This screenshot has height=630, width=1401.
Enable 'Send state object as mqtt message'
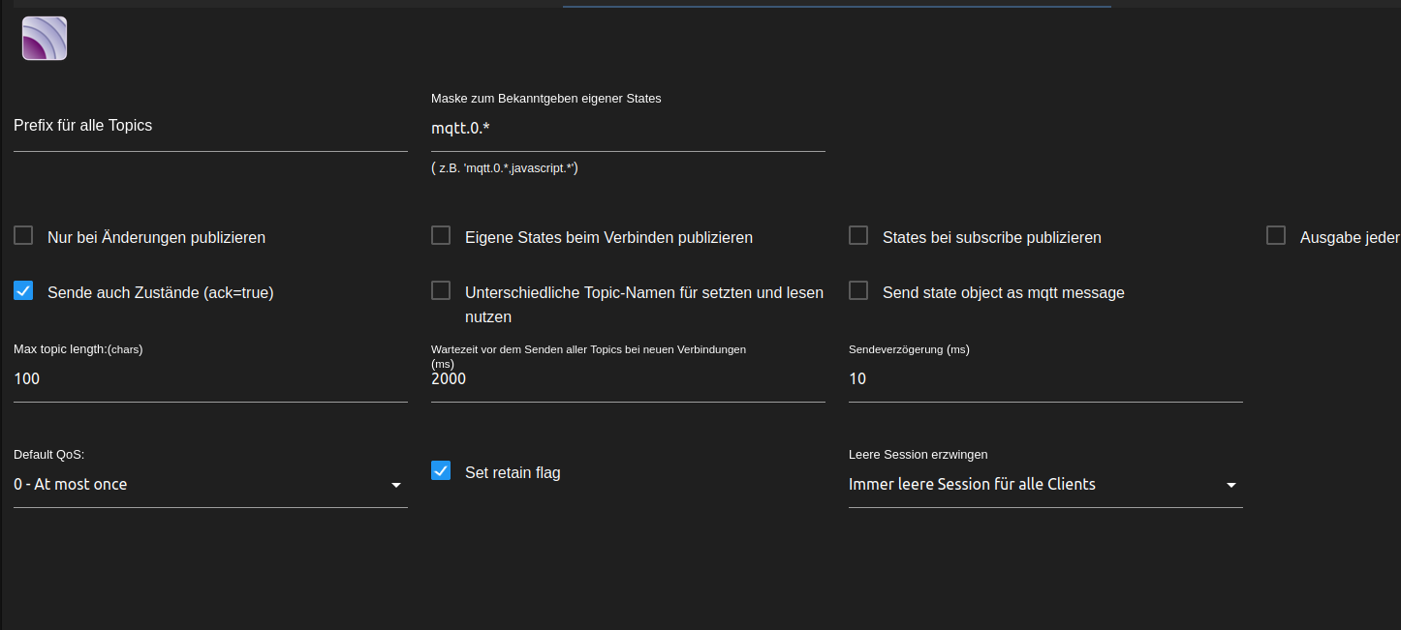(858, 290)
